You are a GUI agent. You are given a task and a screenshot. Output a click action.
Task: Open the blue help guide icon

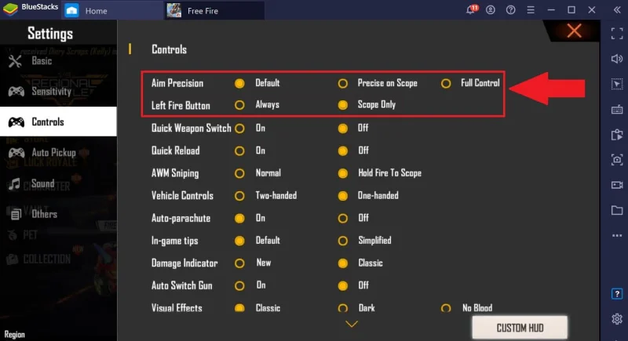(617, 294)
